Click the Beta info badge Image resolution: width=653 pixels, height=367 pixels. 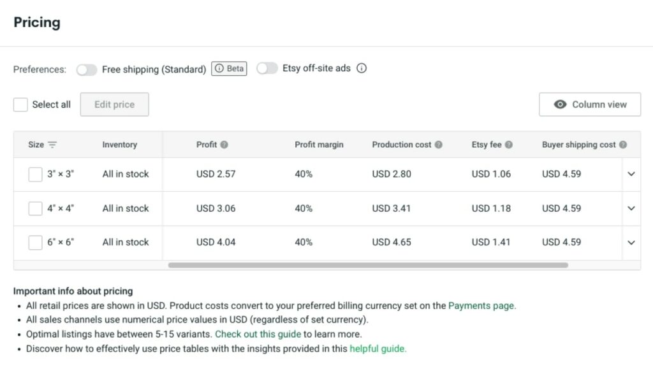tap(229, 69)
